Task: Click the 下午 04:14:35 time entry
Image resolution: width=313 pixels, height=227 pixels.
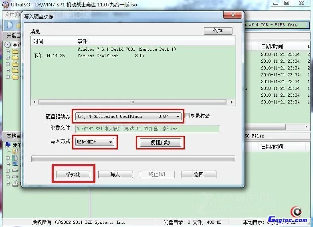Action: (49, 56)
